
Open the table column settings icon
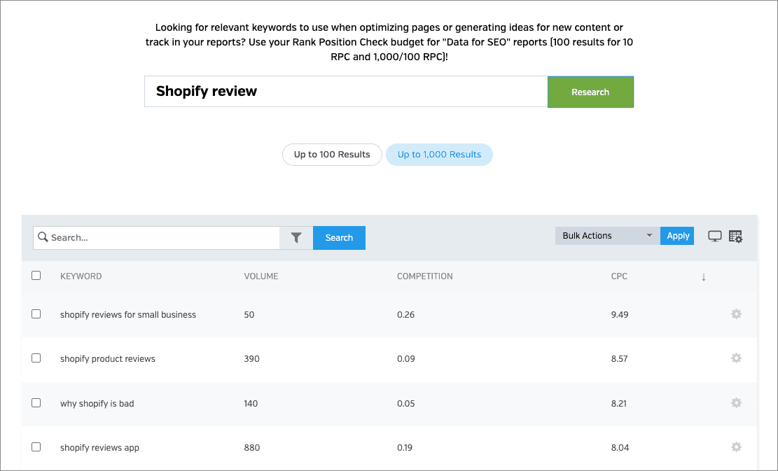(x=735, y=236)
